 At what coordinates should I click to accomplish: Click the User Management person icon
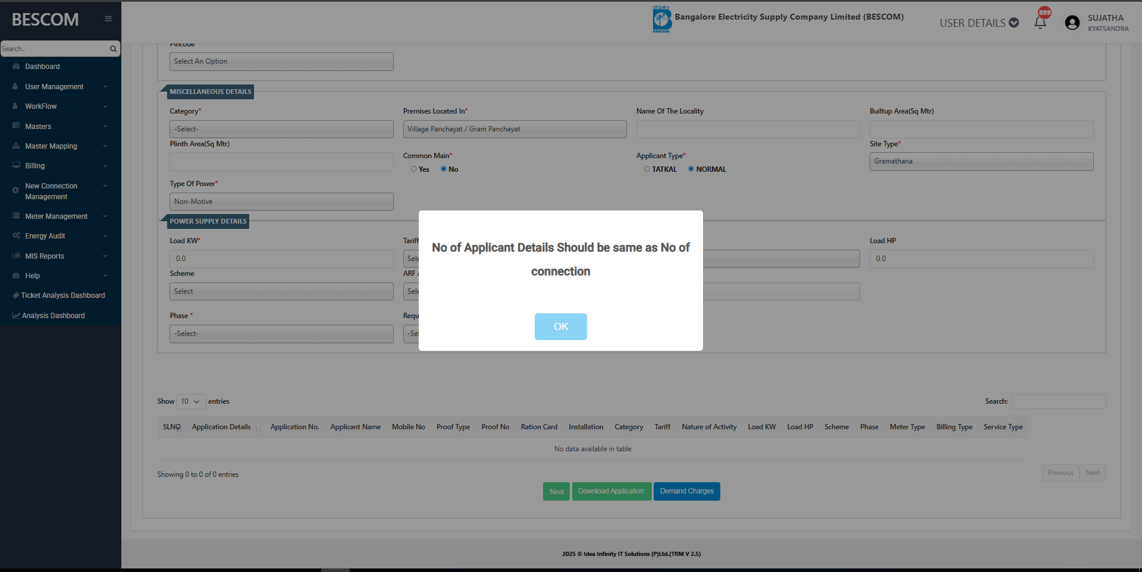[15, 87]
